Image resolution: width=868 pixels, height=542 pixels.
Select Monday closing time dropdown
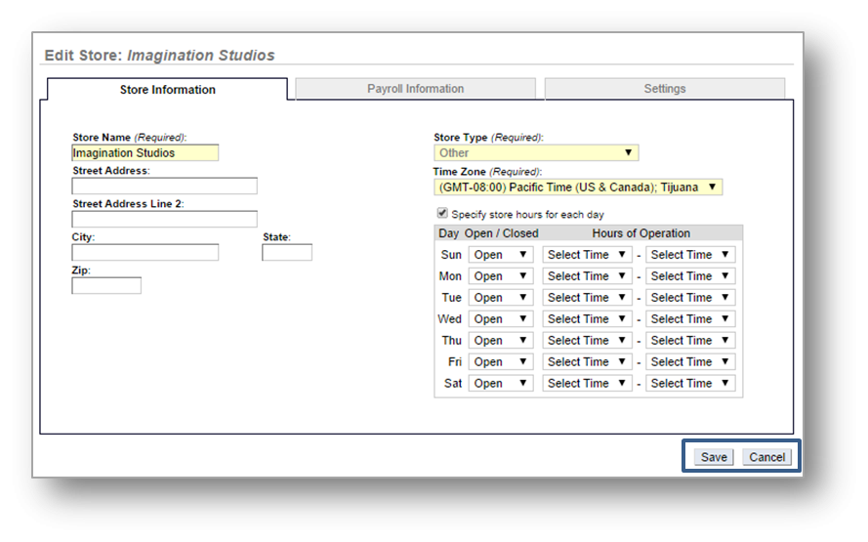pos(690,276)
